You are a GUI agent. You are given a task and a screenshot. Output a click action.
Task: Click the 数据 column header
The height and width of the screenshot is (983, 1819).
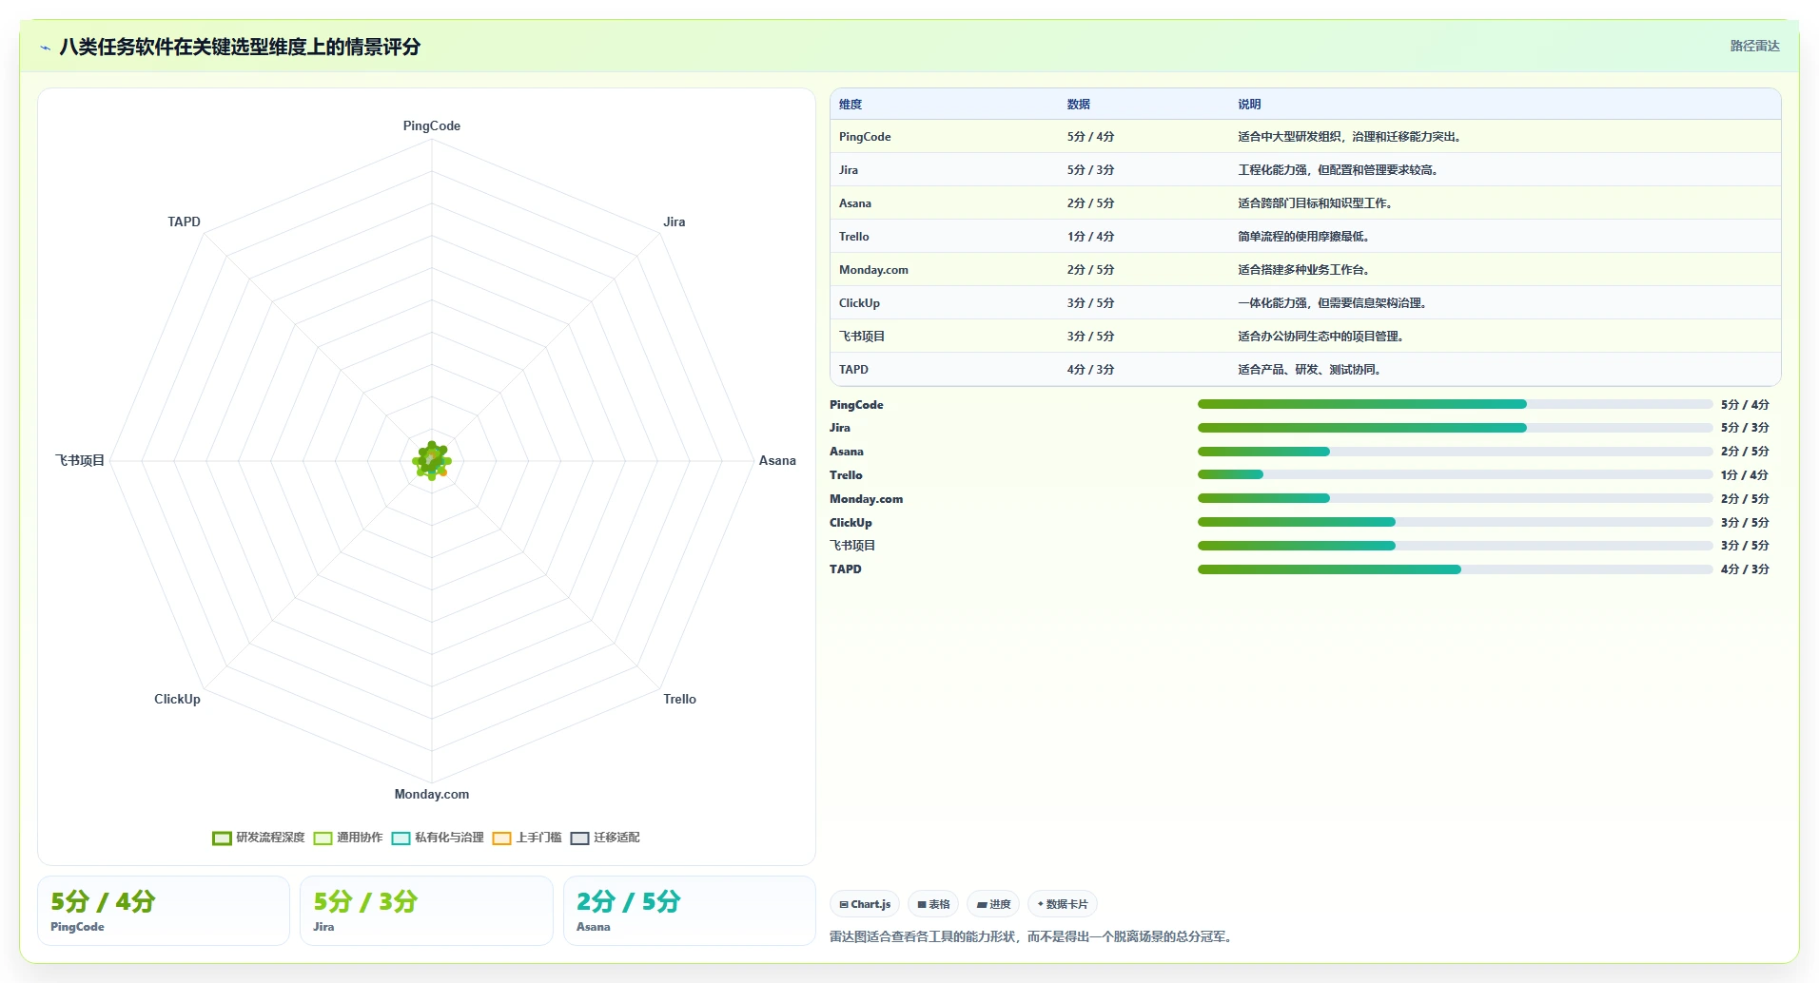pyautogui.click(x=1079, y=105)
